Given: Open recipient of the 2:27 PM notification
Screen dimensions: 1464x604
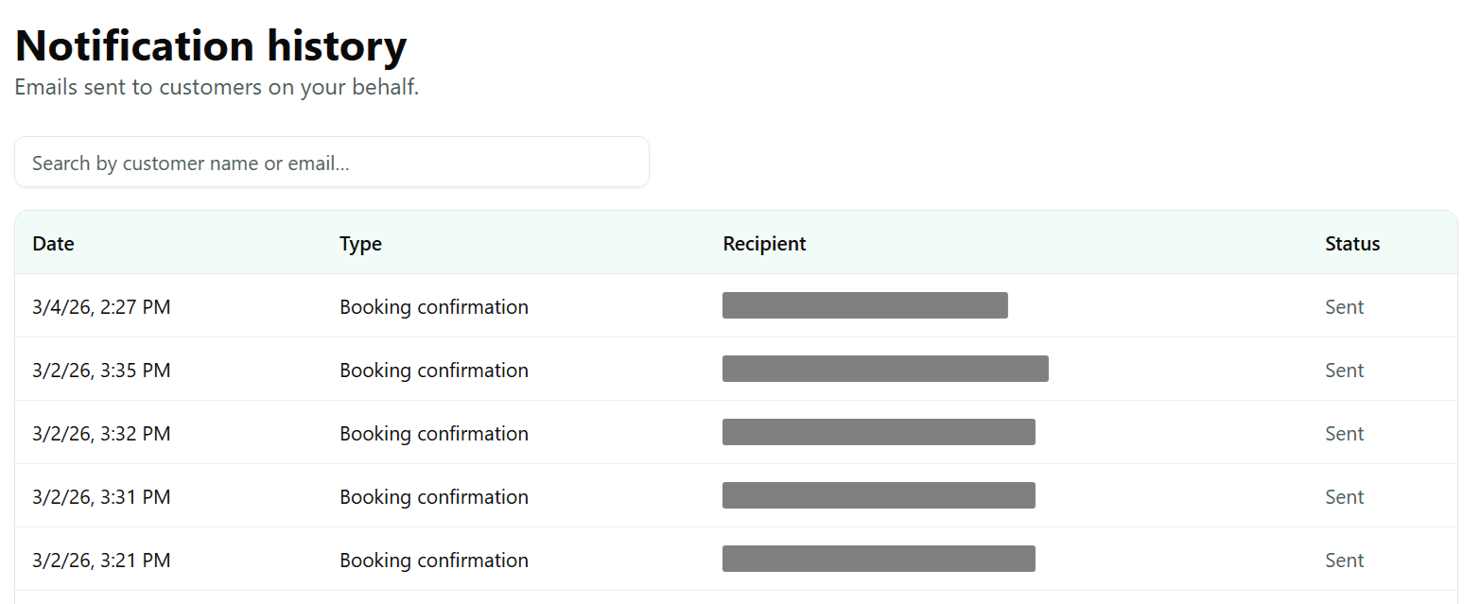Looking at the screenshot, I should pos(864,305).
